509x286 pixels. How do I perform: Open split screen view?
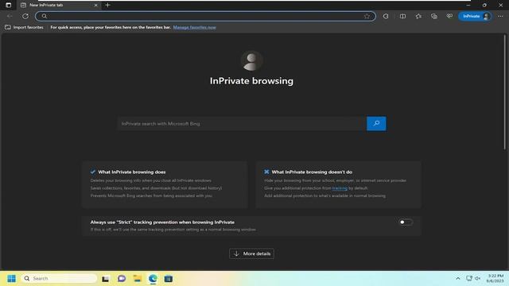tap(402, 16)
